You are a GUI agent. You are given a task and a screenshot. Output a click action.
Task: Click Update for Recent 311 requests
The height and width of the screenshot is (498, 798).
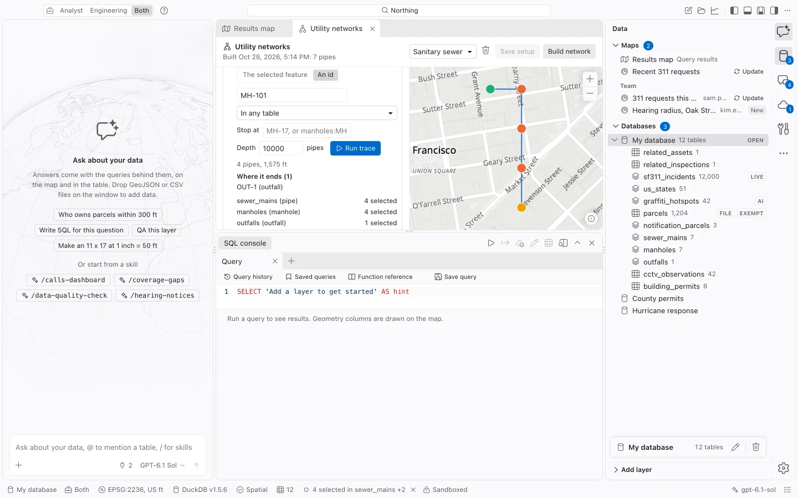point(749,71)
